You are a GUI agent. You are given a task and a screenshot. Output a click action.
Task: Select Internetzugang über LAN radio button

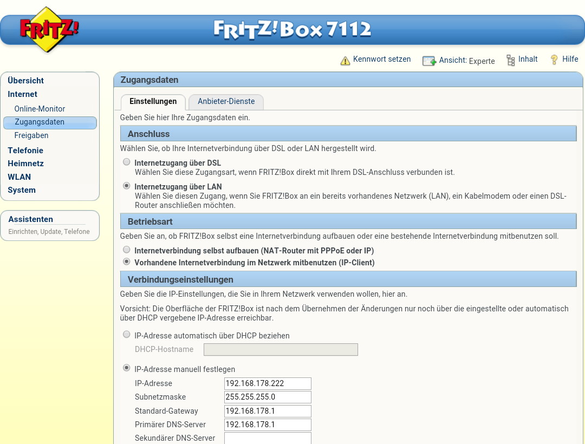pyautogui.click(x=127, y=186)
